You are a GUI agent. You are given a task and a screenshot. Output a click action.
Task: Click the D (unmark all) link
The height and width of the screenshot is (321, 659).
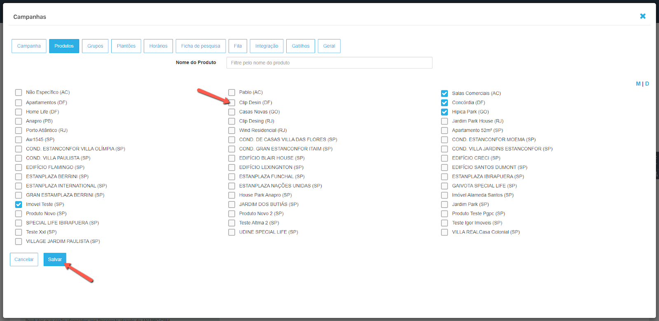coord(647,84)
